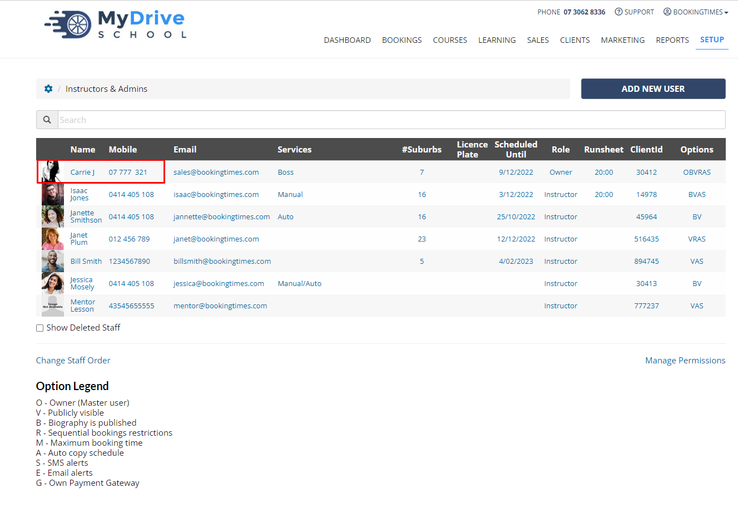Click the Owner role link

pos(561,172)
